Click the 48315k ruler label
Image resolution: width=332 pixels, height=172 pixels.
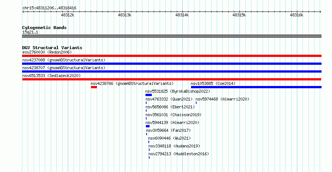(239, 15)
